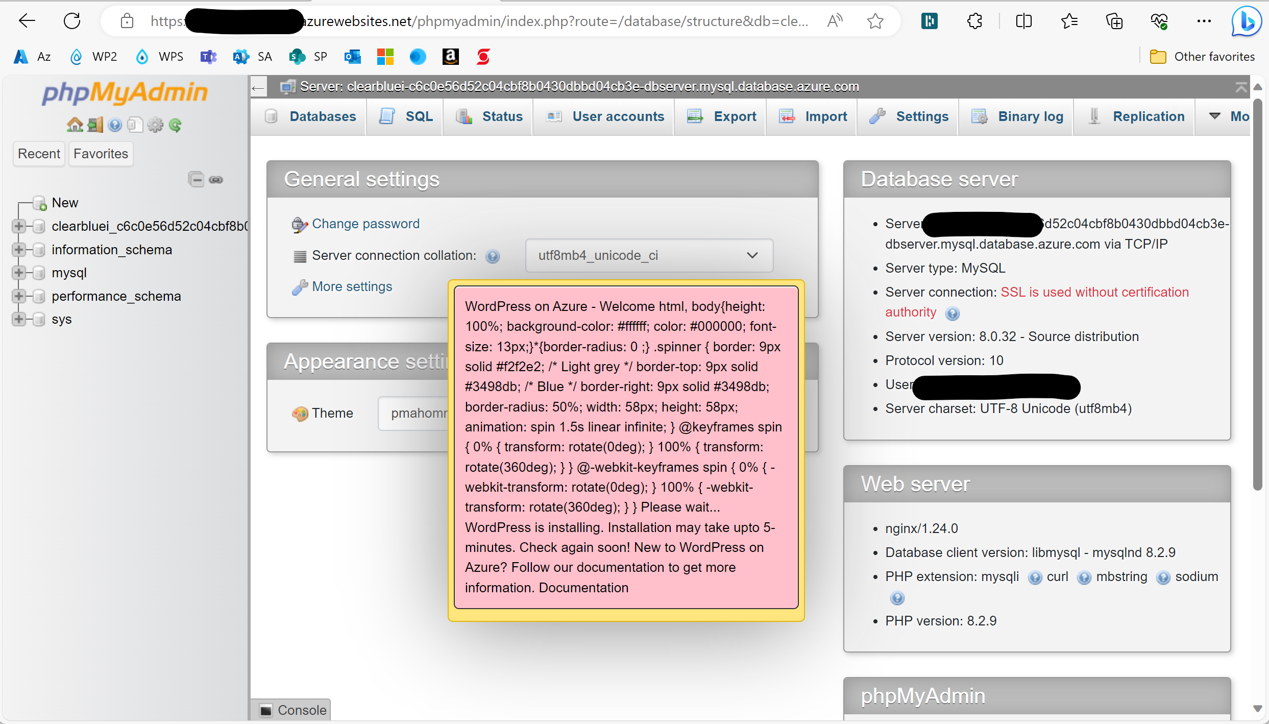Image resolution: width=1269 pixels, height=724 pixels.
Task: Open the WP2 bookmark
Action: coord(93,57)
